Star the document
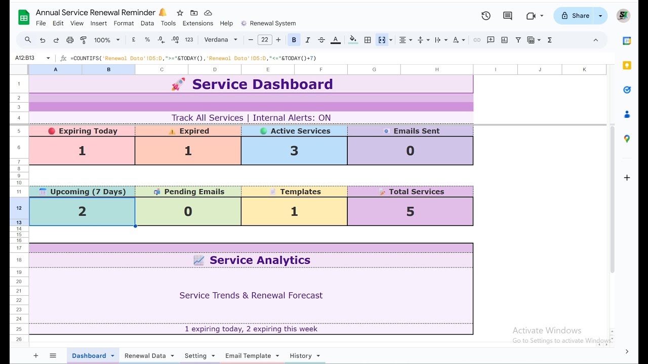 [x=180, y=13]
